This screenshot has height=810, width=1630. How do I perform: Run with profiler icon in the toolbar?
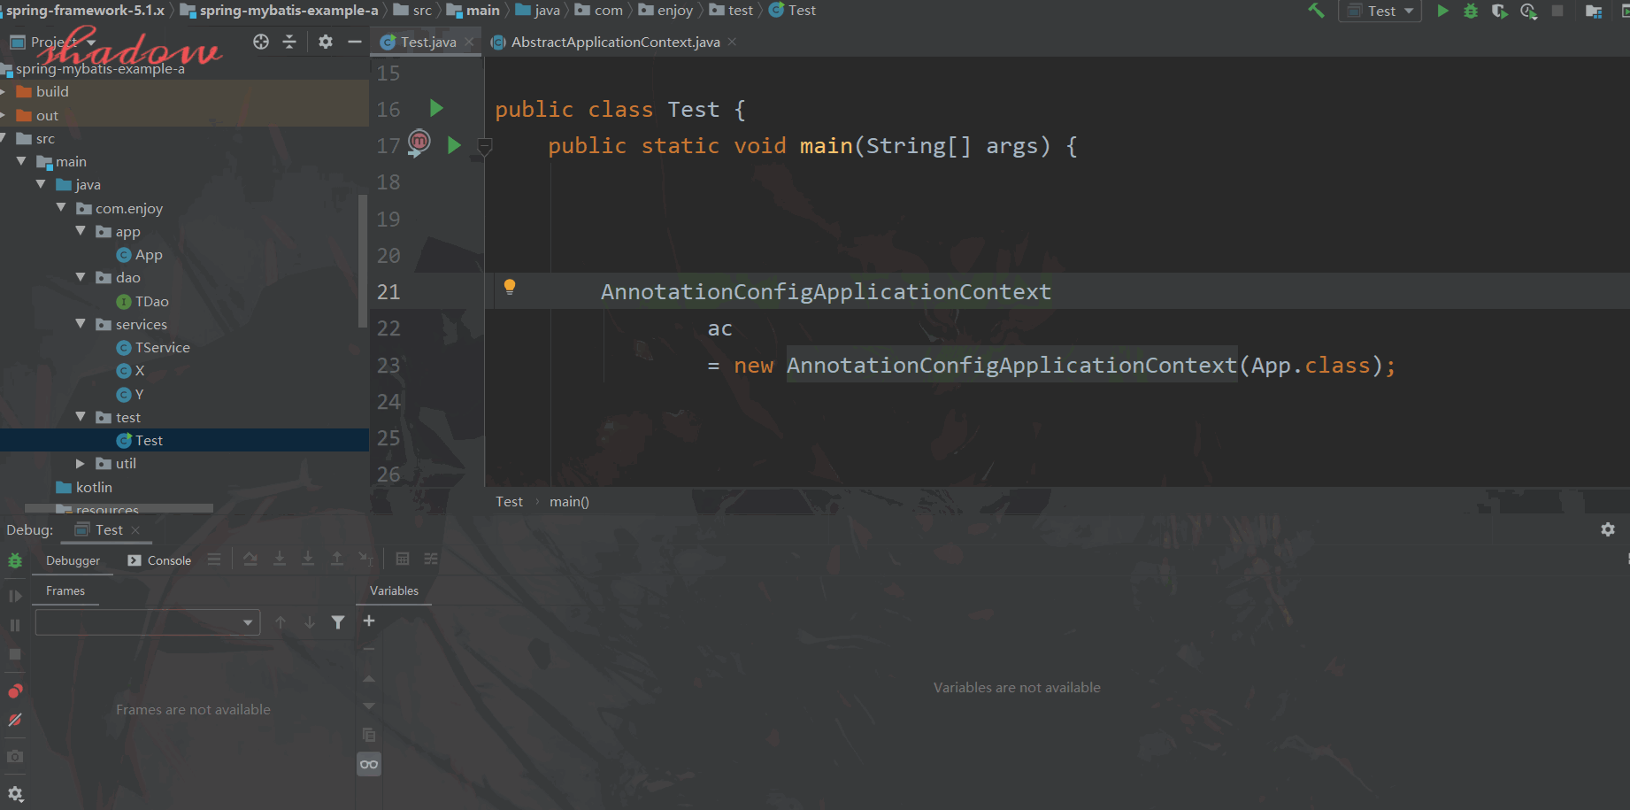coord(1528,11)
